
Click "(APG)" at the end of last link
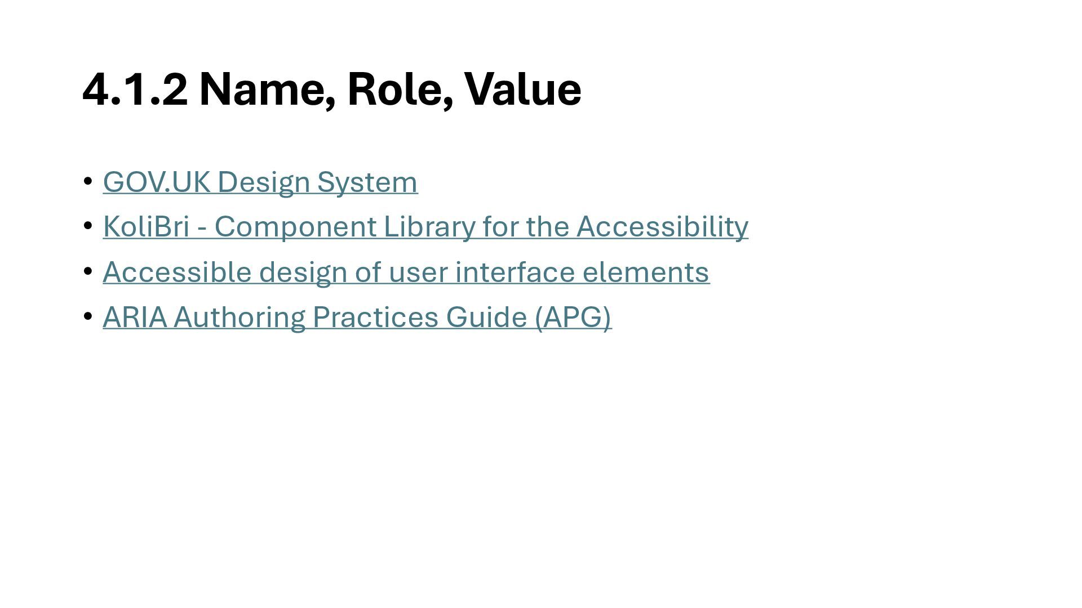(573, 318)
